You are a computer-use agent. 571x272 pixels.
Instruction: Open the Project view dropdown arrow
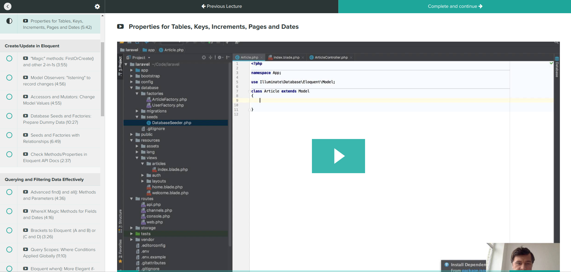pos(149,58)
